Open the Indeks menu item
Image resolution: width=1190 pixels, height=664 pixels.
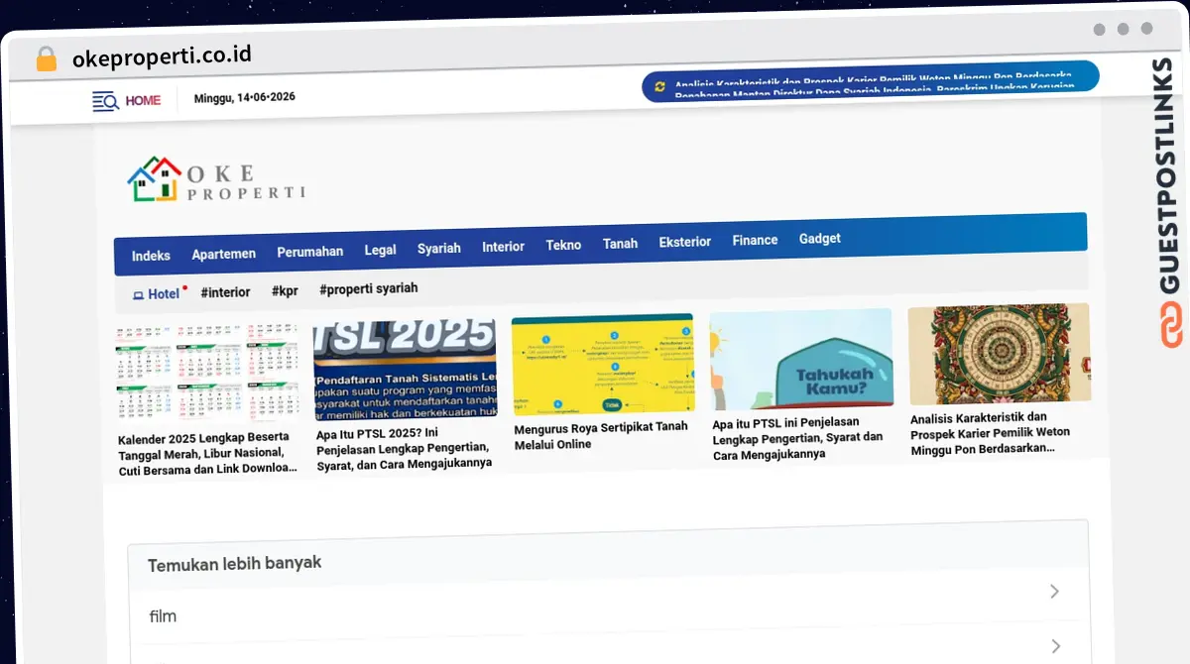pos(151,255)
